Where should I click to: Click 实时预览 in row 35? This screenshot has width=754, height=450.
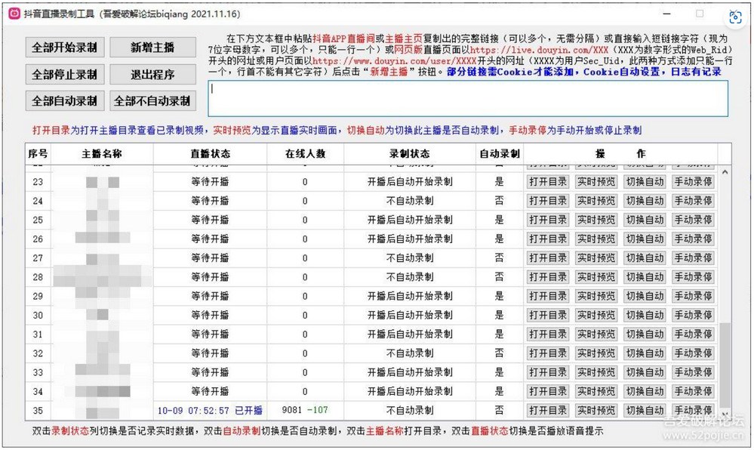coord(596,411)
